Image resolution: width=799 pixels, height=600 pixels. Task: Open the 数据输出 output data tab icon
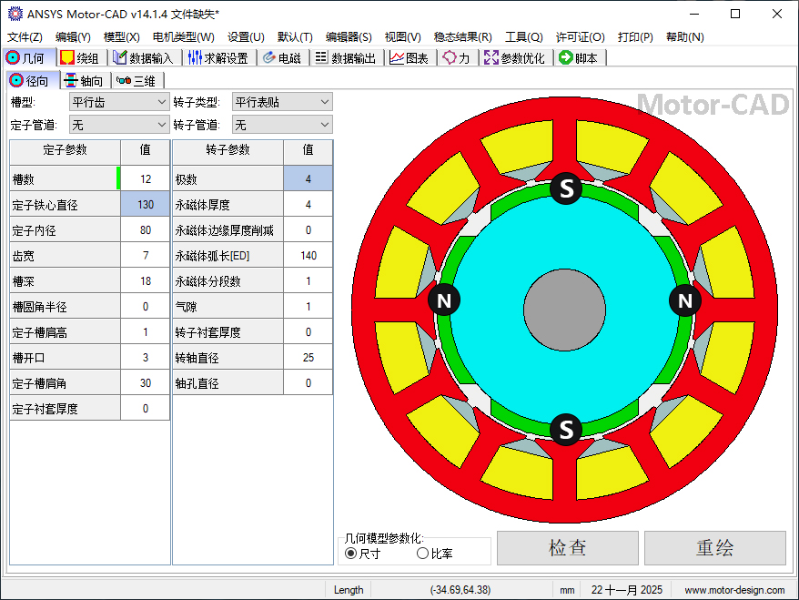point(321,57)
